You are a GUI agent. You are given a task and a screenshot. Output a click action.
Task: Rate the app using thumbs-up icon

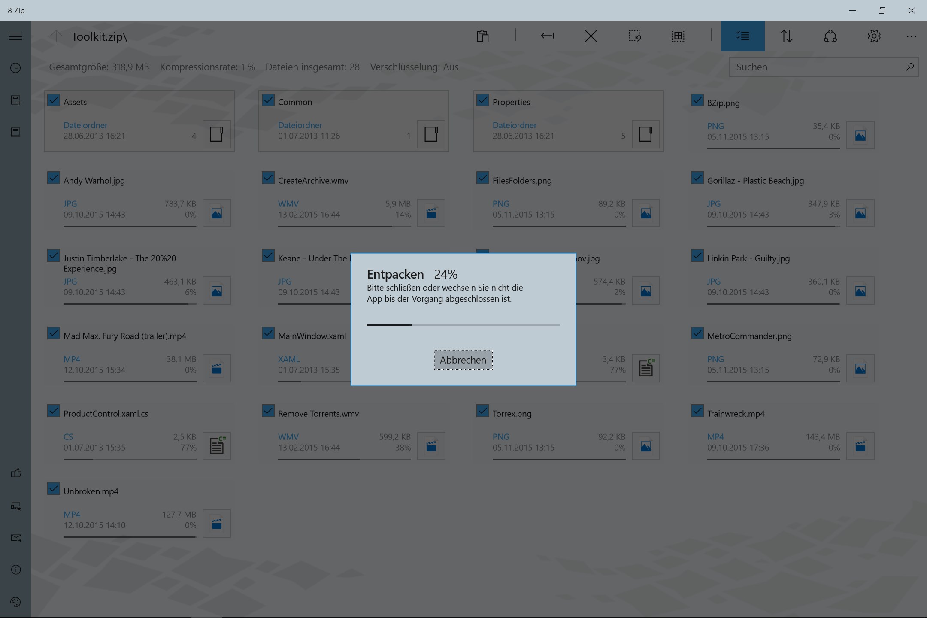15,473
